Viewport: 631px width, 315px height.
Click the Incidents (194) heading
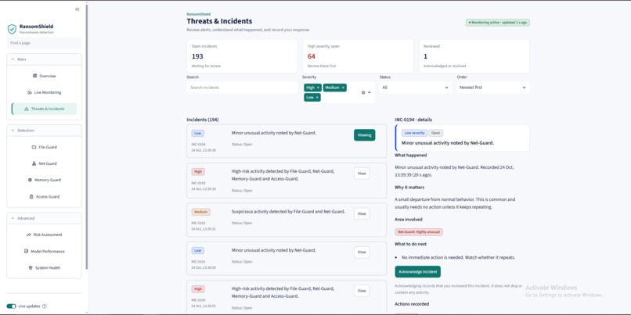click(203, 120)
